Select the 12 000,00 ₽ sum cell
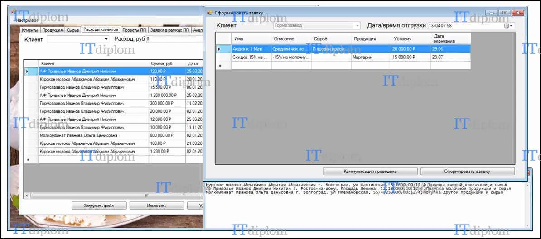The image size is (541, 239). click(167, 119)
